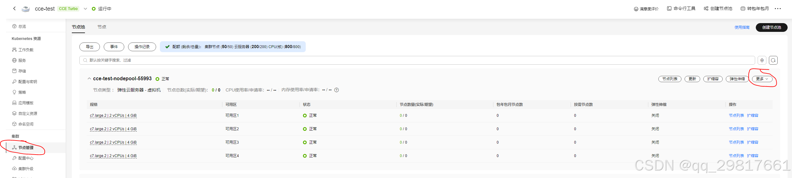Click the 运行中 status indicator
This screenshot has width=792, height=178.
pyautogui.click(x=101, y=9)
